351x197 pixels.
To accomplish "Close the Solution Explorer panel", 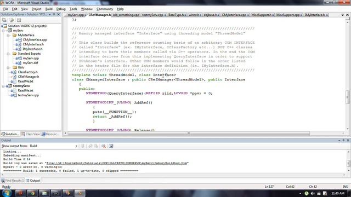I will (59, 14).
